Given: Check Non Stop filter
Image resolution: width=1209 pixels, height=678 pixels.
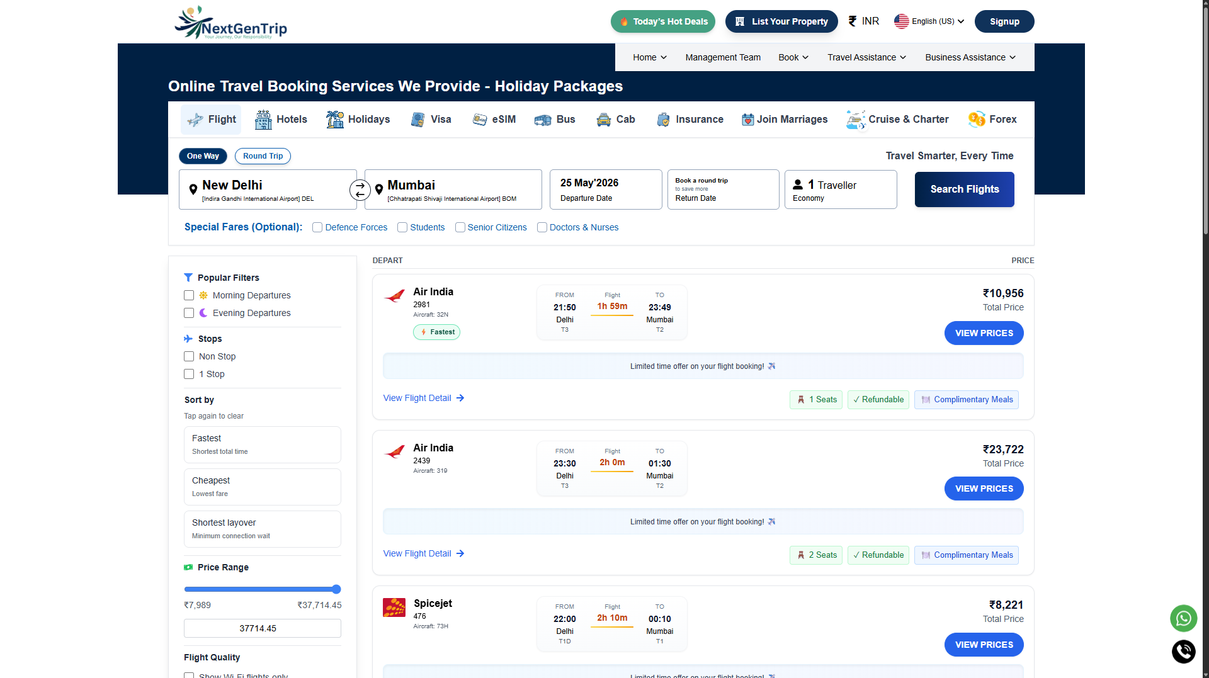Looking at the screenshot, I should click(189, 356).
